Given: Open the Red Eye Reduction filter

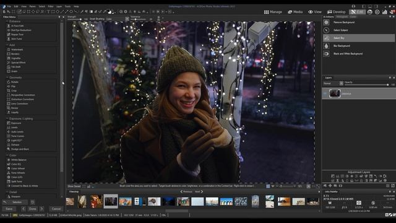Looking at the screenshot, I should [x=21, y=30].
